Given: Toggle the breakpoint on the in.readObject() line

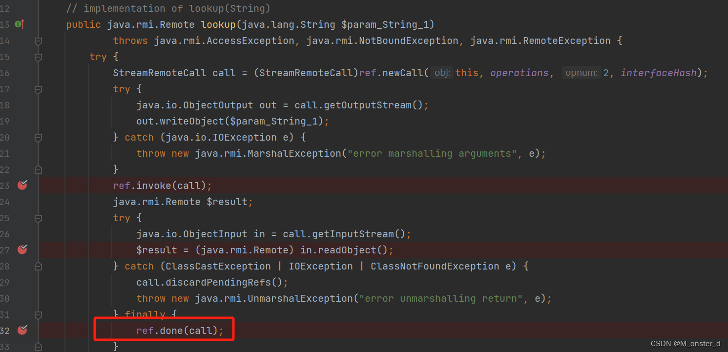Looking at the screenshot, I should (x=22, y=249).
